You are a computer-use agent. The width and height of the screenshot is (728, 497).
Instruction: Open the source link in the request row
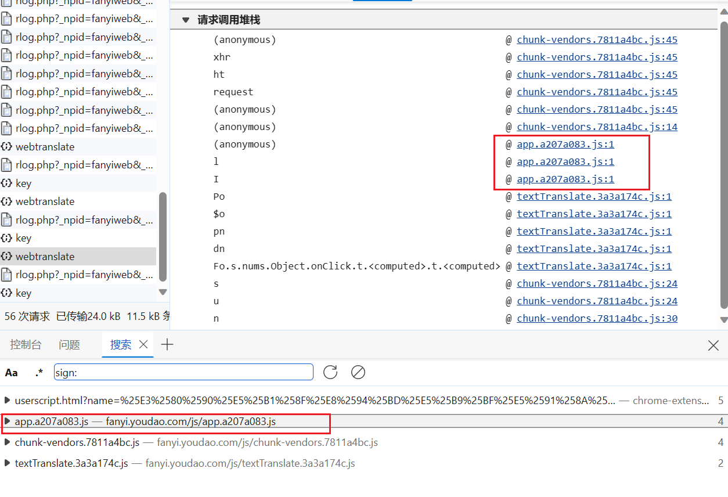point(597,92)
